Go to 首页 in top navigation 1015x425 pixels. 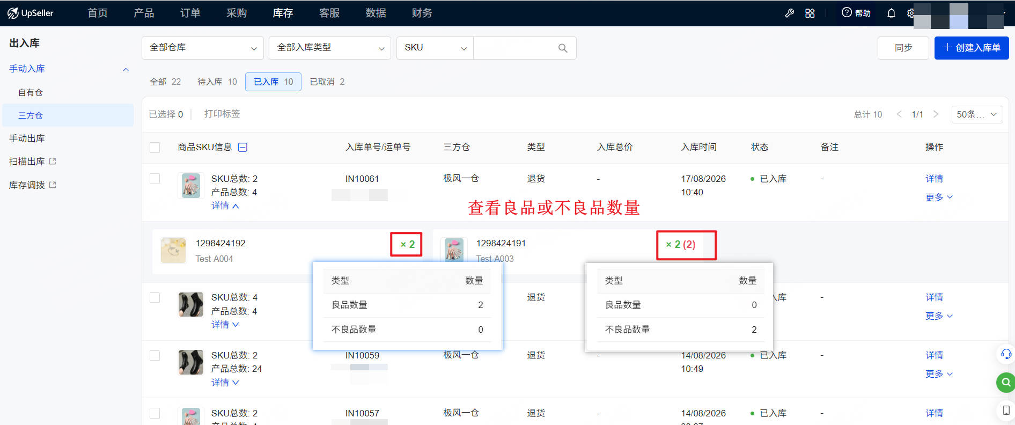(x=98, y=13)
